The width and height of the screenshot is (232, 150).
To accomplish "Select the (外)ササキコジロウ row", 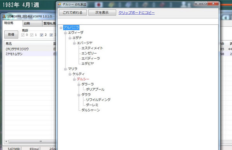I will (30, 49).
